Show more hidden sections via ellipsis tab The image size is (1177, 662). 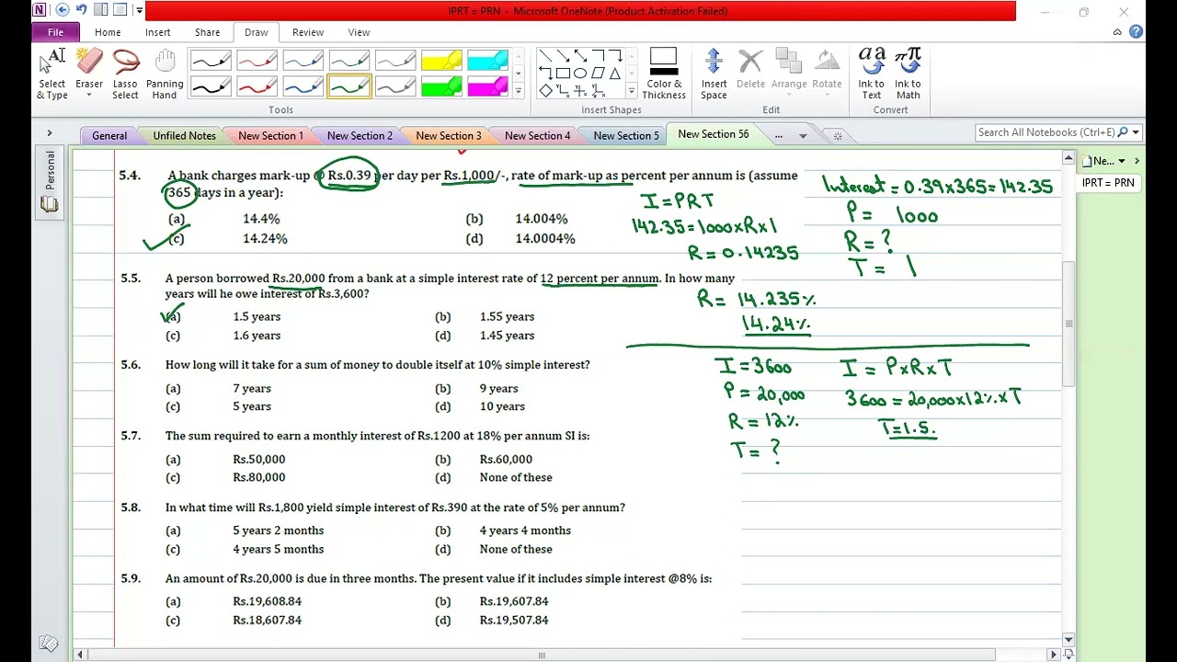pyautogui.click(x=778, y=135)
